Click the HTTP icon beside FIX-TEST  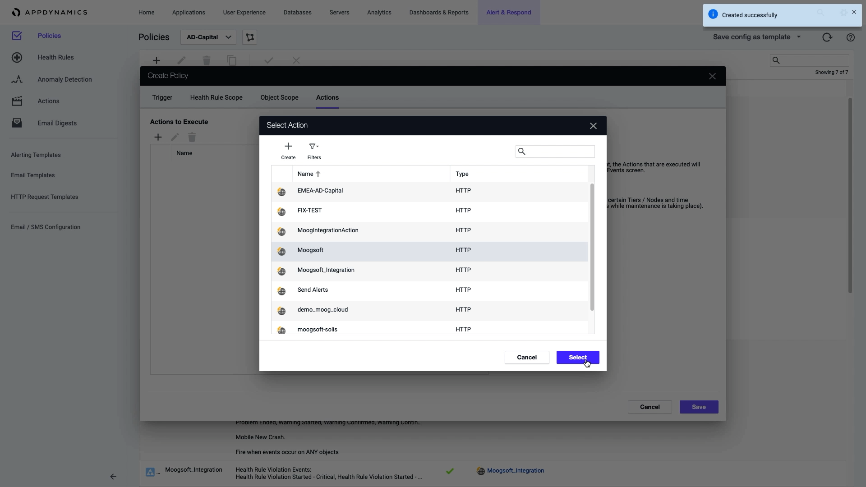pos(281,212)
